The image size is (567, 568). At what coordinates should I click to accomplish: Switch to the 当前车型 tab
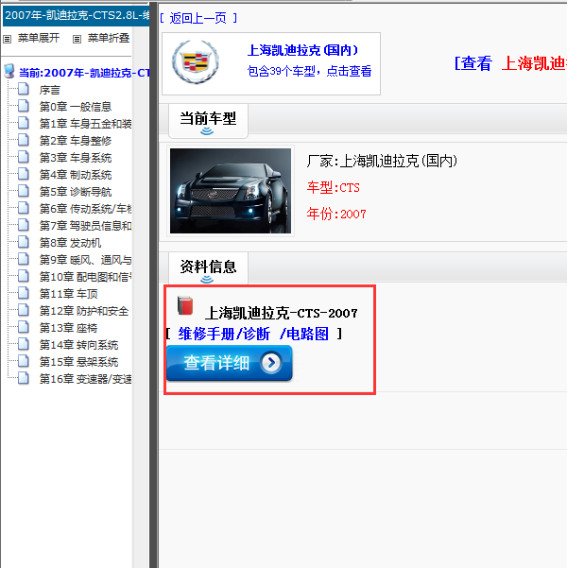[208, 119]
